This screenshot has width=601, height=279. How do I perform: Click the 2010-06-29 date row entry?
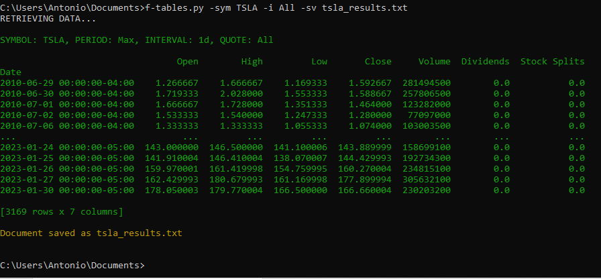[67, 82]
